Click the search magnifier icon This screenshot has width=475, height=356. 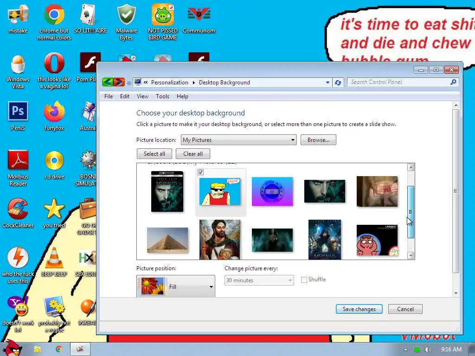[x=454, y=82]
